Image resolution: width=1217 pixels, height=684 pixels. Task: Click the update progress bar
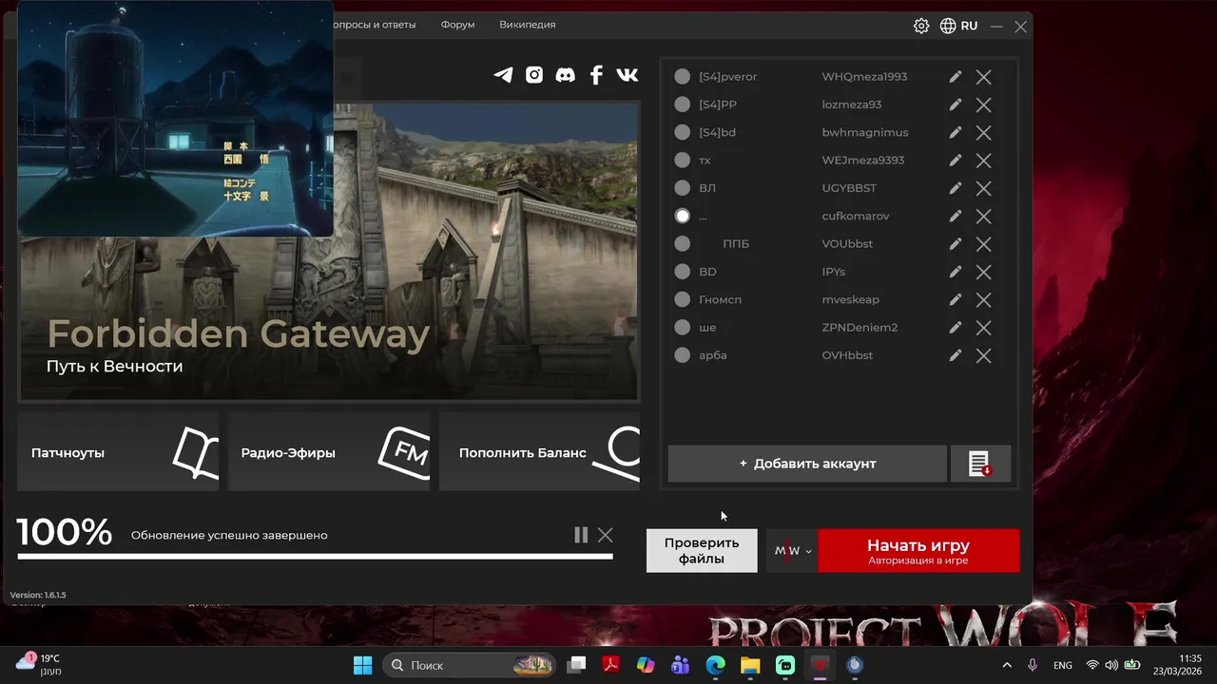315,556
